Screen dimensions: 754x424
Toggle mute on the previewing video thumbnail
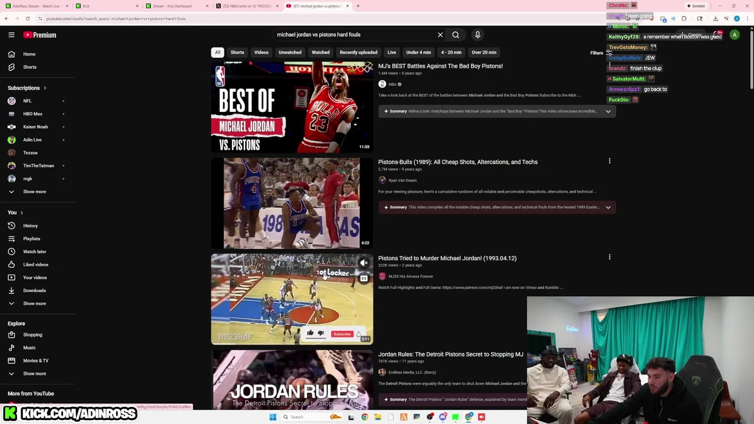click(x=364, y=263)
